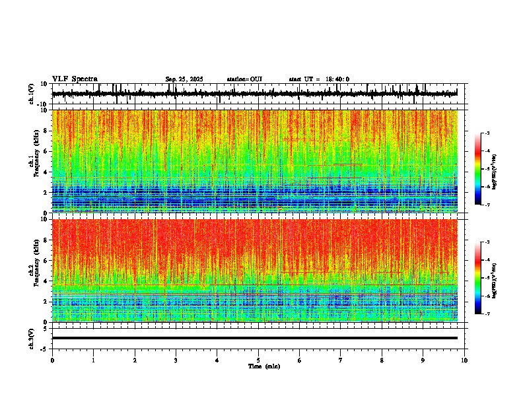Click the ch.2 spectrogram "2" kHz tick label
The height and width of the screenshot is (404, 523).
click(x=46, y=301)
